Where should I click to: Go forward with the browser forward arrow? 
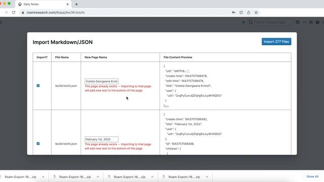(x=6, y=12)
